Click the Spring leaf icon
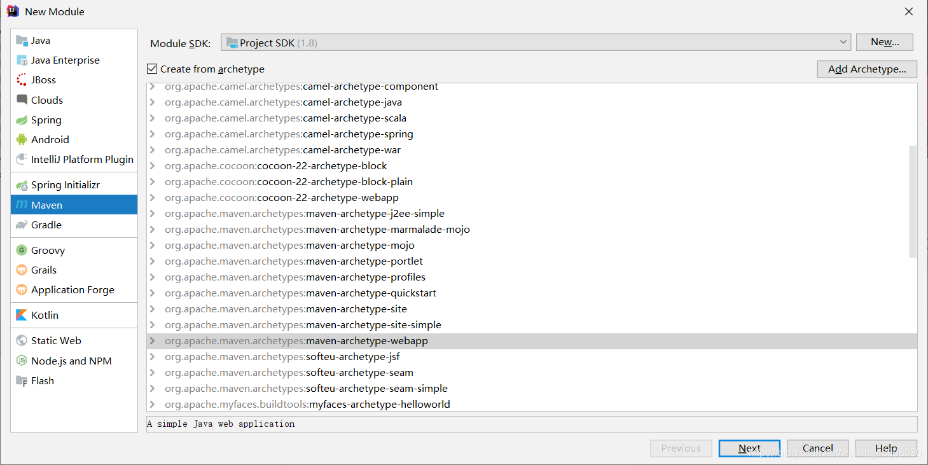Image resolution: width=928 pixels, height=465 pixels. [22, 120]
